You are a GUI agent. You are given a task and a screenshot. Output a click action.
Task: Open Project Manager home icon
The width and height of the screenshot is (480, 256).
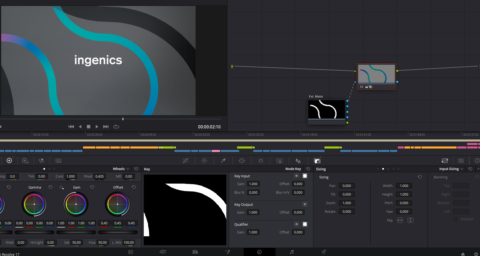pyautogui.click(x=463, y=254)
